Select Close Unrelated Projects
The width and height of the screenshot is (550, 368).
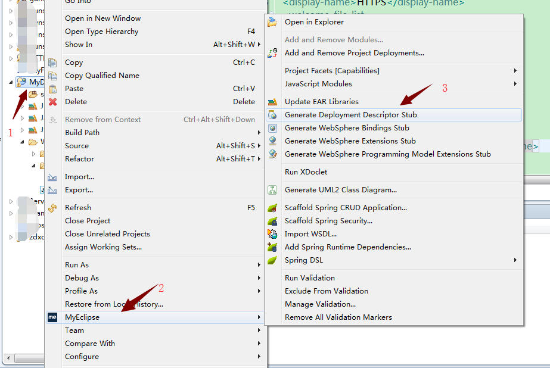tap(107, 234)
